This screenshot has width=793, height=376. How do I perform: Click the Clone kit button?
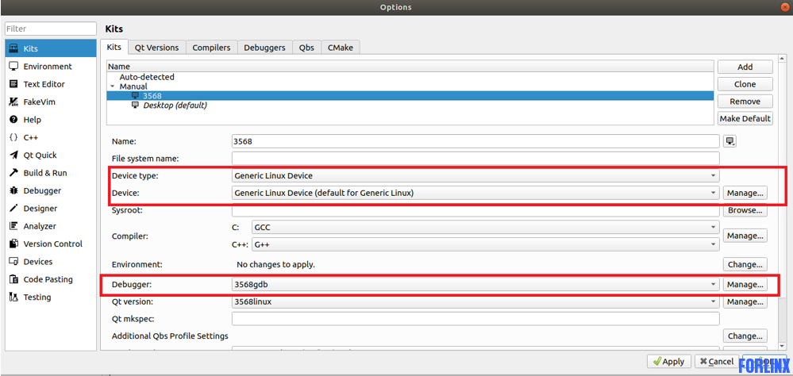pyautogui.click(x=745, y=84)
